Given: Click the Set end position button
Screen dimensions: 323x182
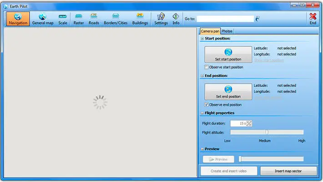Looking at the screenshot, I should coord(228,92).
